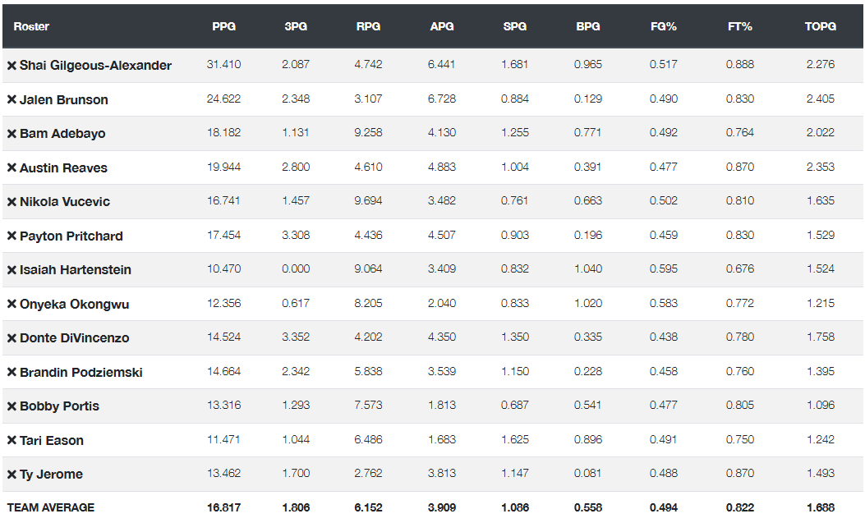The width and height of the screenshot is (865, 532).
Task: Sort by the TOPG column header
Action: (820, 26)
